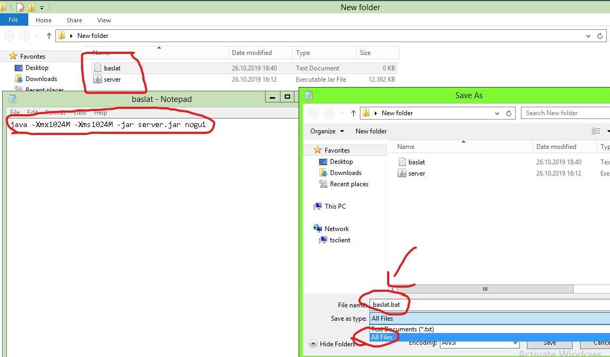The width and height of the screenshot is (610, 357).
Task: Choose Text Documents (*.txt) option
Action: point(402,329)
